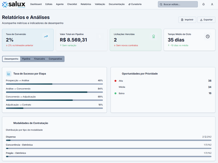218x163 pixels.
Task: Click the R$ 8.569,31 pipeline value
Action: (73, 40)
